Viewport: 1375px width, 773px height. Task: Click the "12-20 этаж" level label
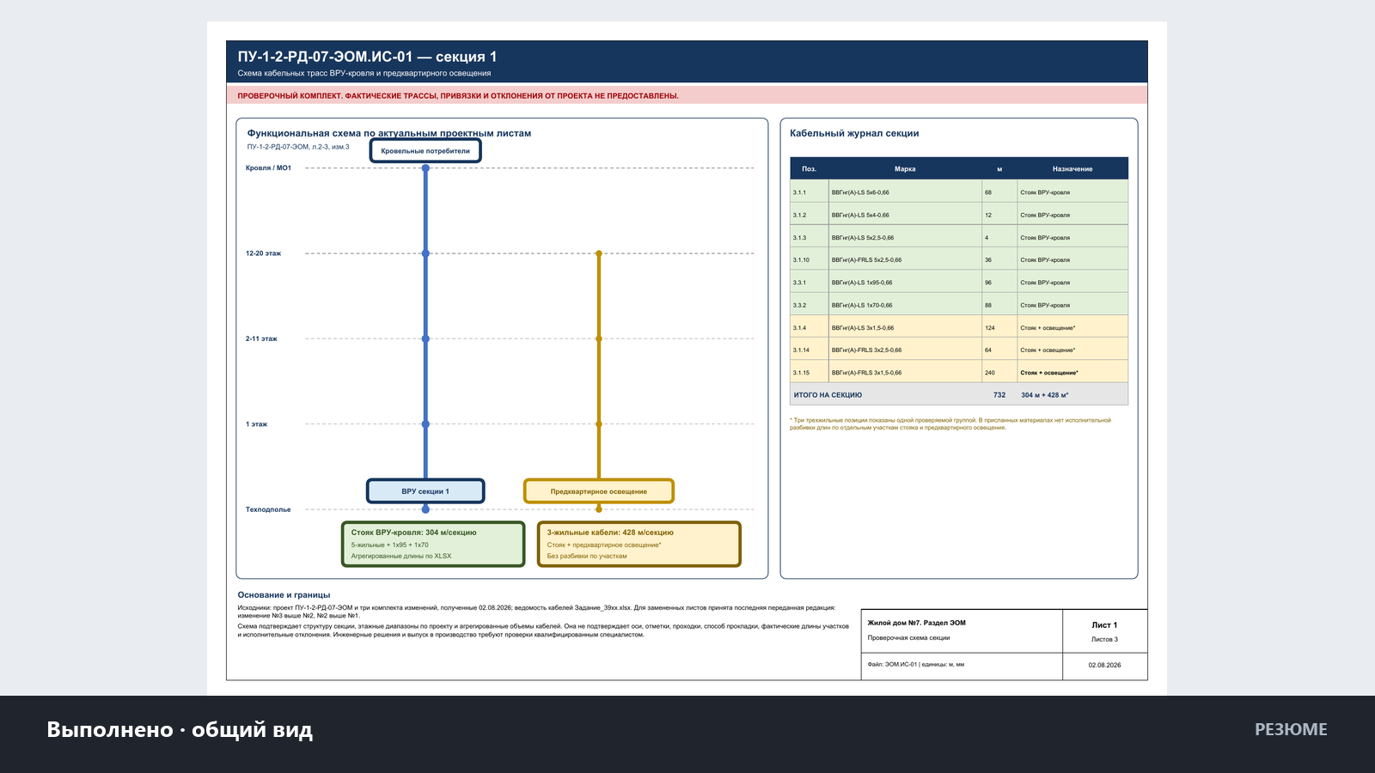click(x=263, y=253)
